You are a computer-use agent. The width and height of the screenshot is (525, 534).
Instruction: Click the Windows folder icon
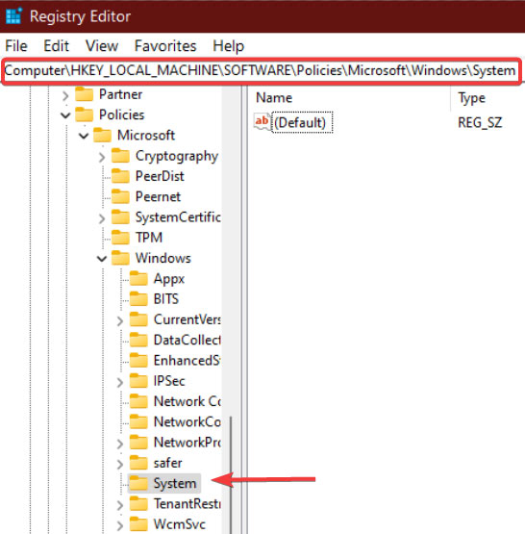click(120, 258)
